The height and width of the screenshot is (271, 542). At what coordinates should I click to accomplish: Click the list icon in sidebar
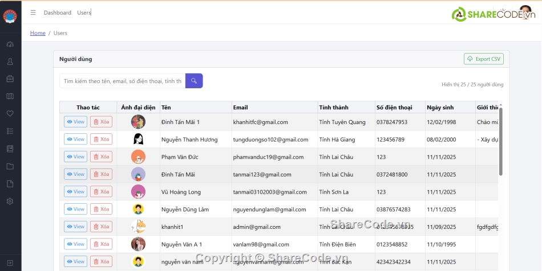tap(10, 131)
